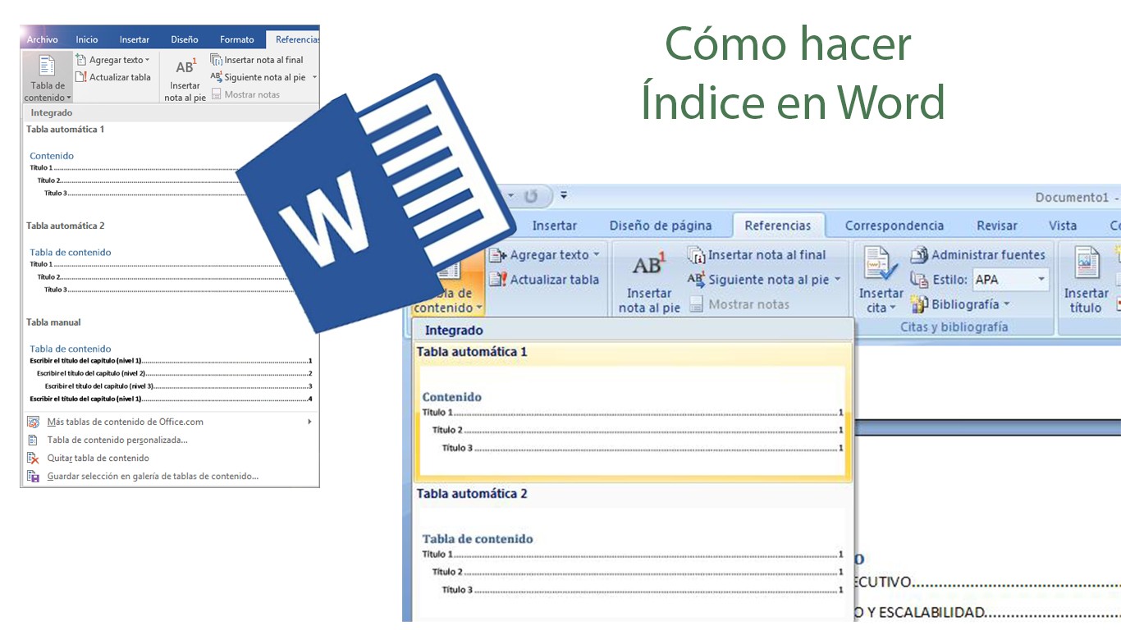Click the Guardar selección en galería icon
This screenshot has width=1121, height=630.
(33, 476)
